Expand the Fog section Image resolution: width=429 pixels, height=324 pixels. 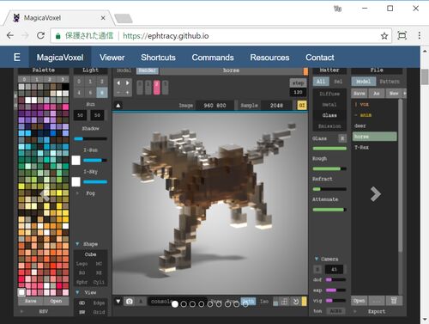click(x=77, y=193)
